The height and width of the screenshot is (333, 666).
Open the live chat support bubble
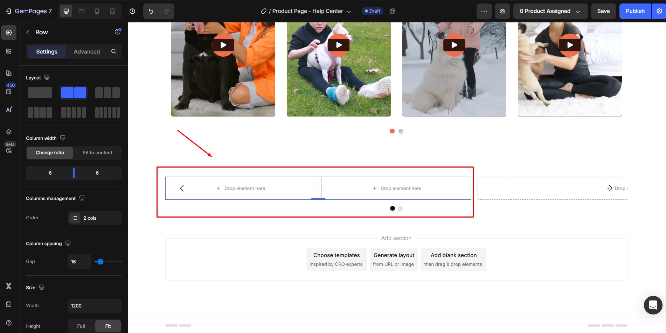point(653,305)
